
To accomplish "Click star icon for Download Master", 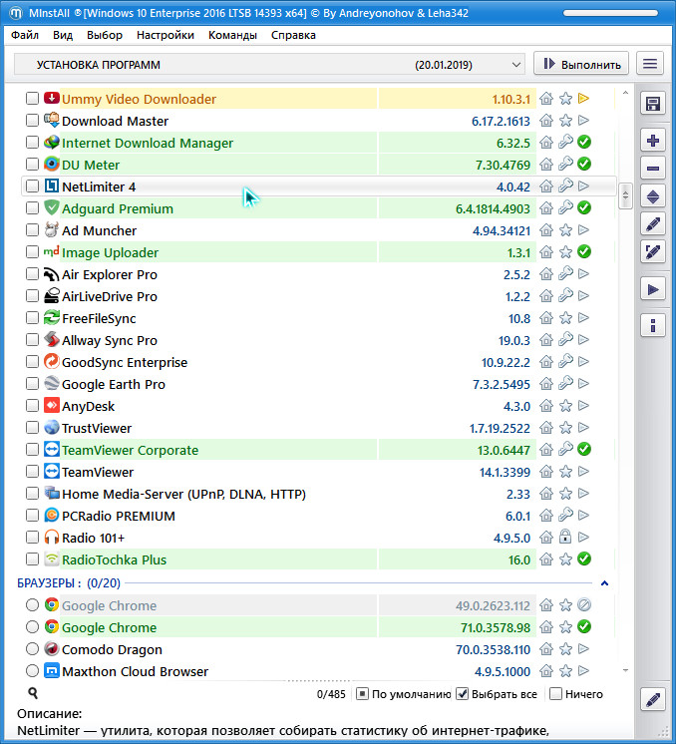I will 565,121.
